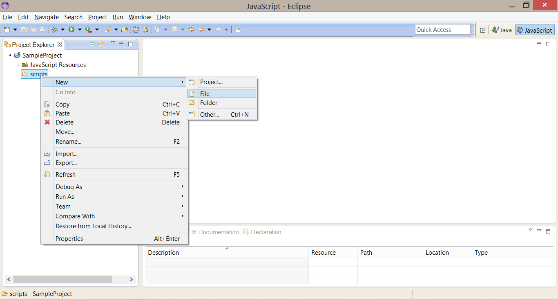This screenshot has width=558, height=300.
Task: Switch to the Java perspective
Action: [502, 29]
